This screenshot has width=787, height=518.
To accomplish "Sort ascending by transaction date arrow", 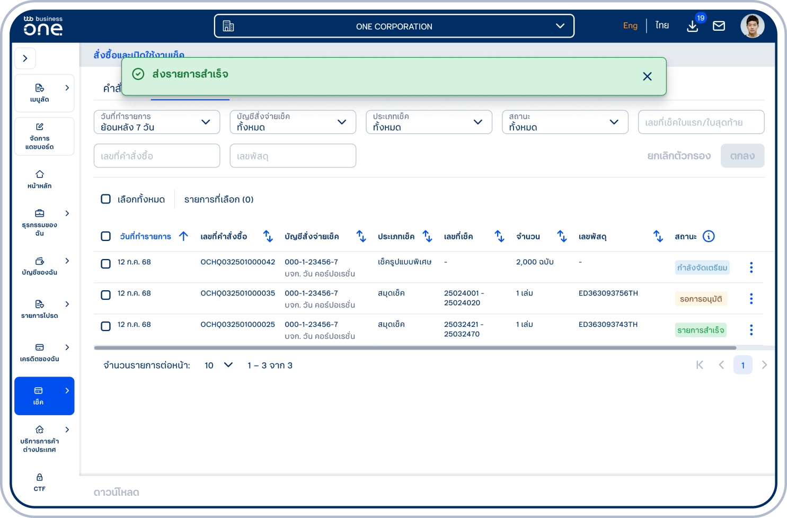I will click(183, 236).
